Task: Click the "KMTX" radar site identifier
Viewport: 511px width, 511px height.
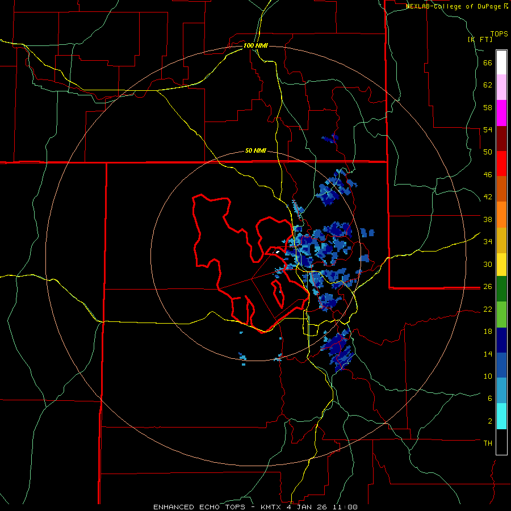Action: [270, 507]
